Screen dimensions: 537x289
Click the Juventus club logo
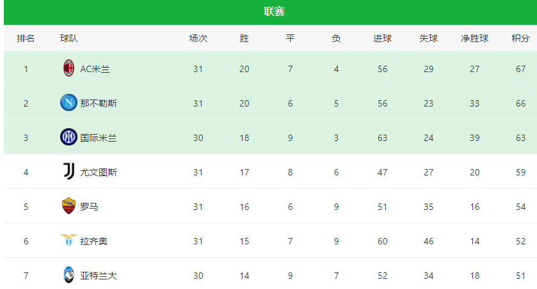point(69,171)
